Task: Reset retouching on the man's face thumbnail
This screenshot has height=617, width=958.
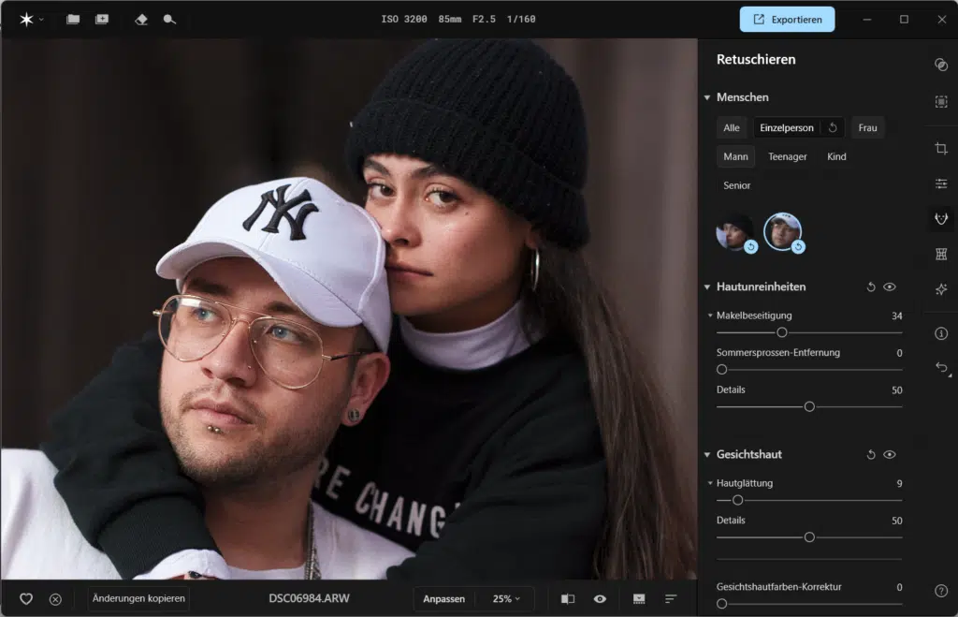Action: click(x=798, y=246)
